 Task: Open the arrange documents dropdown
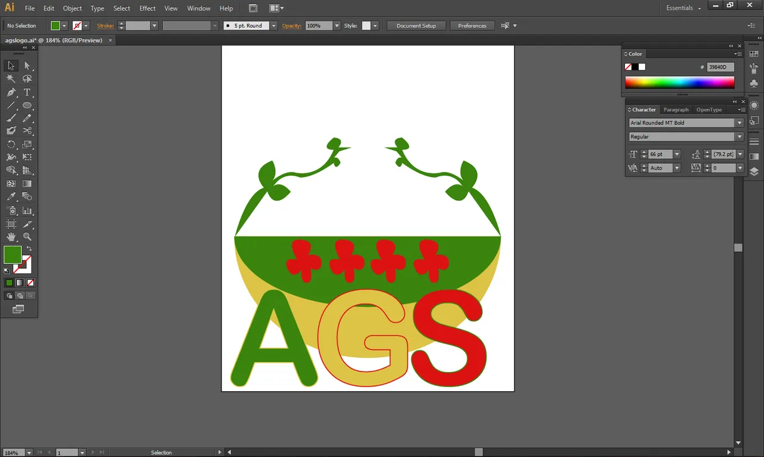click(276, 8)
